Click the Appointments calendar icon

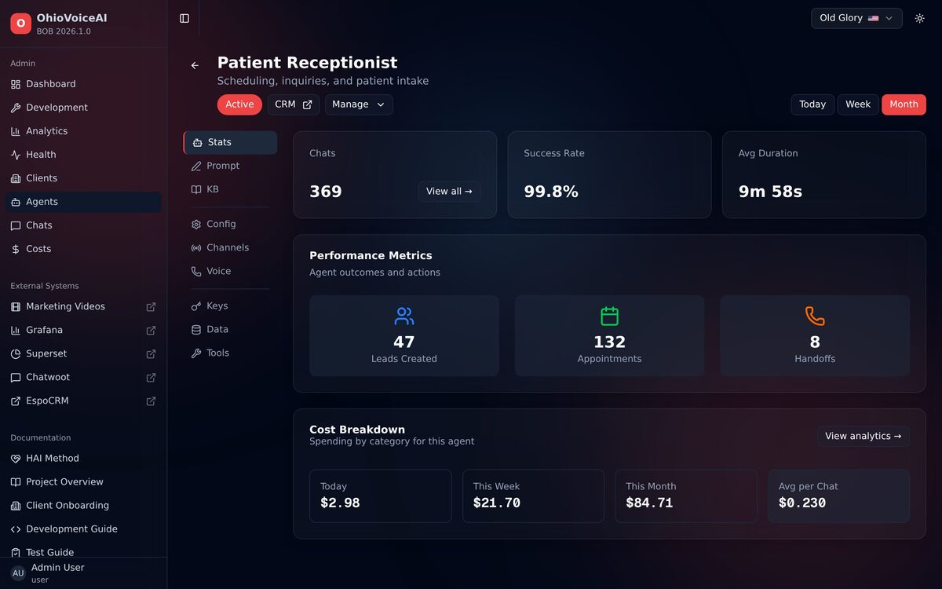point(609,316)
